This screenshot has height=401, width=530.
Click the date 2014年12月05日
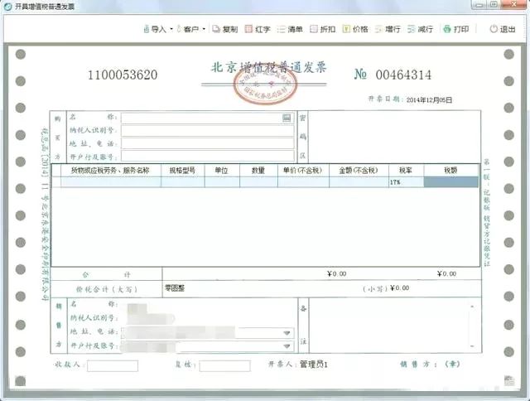point(429,100)
